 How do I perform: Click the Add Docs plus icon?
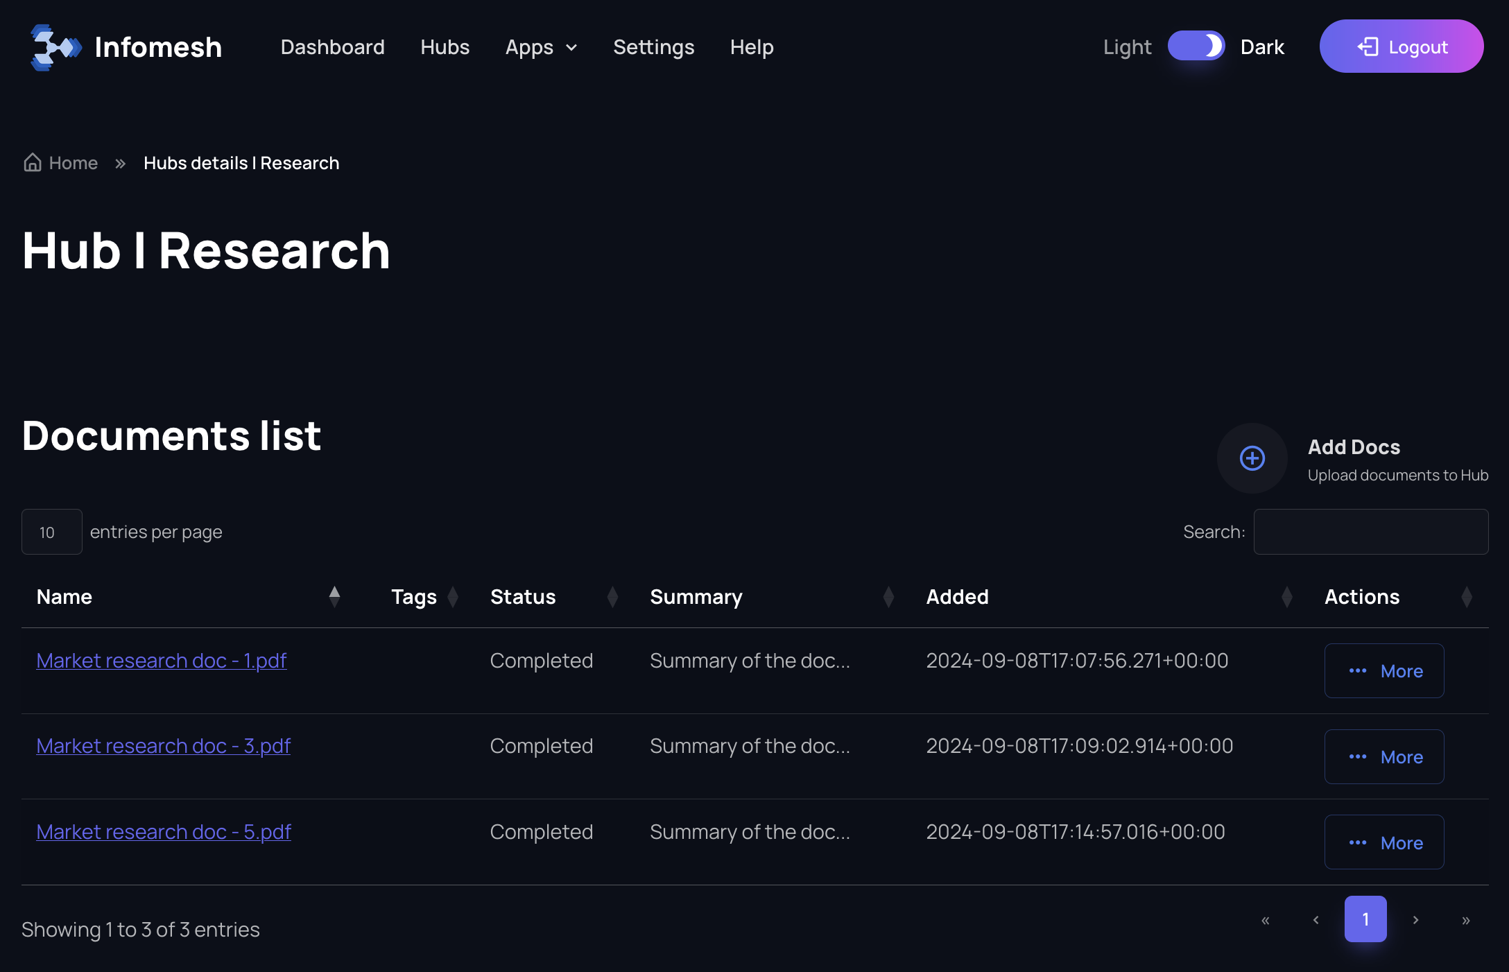1252,458
